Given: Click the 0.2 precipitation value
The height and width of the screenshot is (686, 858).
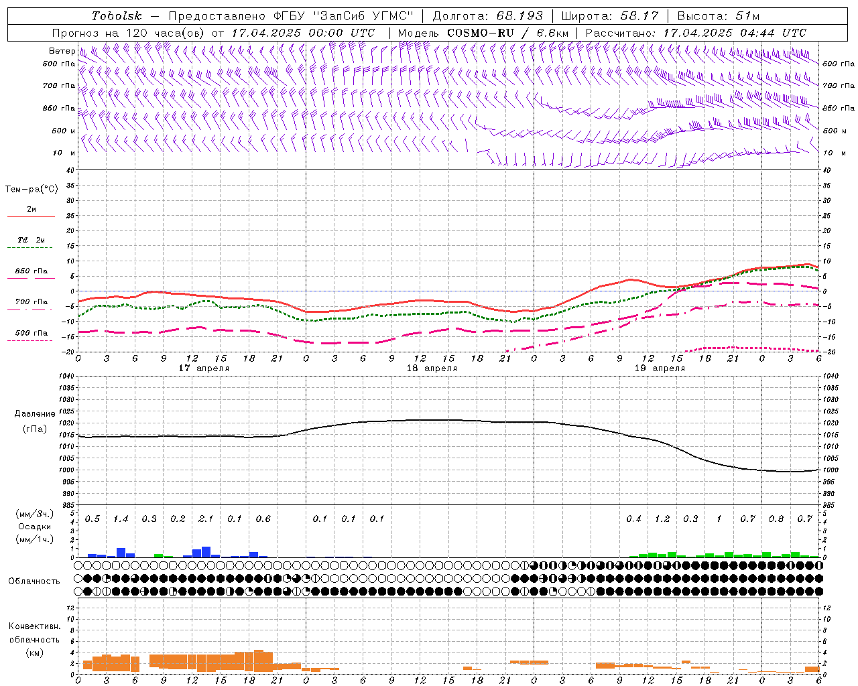Looking at the screenshot, I should (178, 519).
